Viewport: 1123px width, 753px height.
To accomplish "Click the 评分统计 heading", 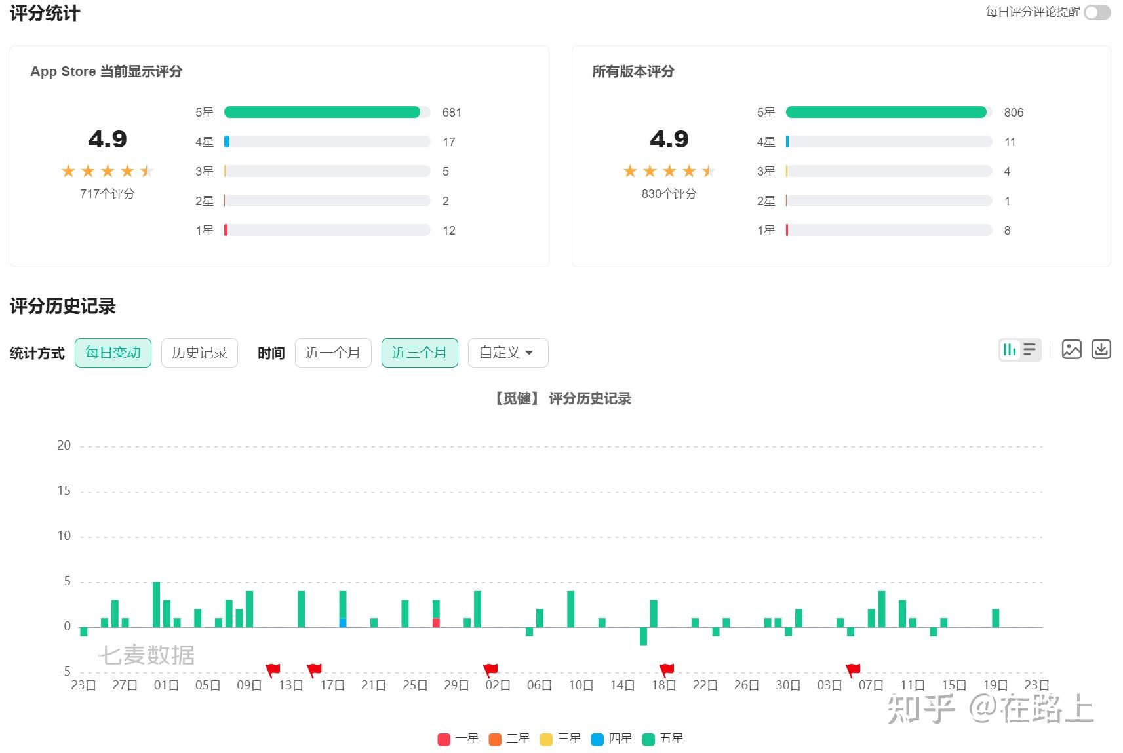I will tap(45, 13).
